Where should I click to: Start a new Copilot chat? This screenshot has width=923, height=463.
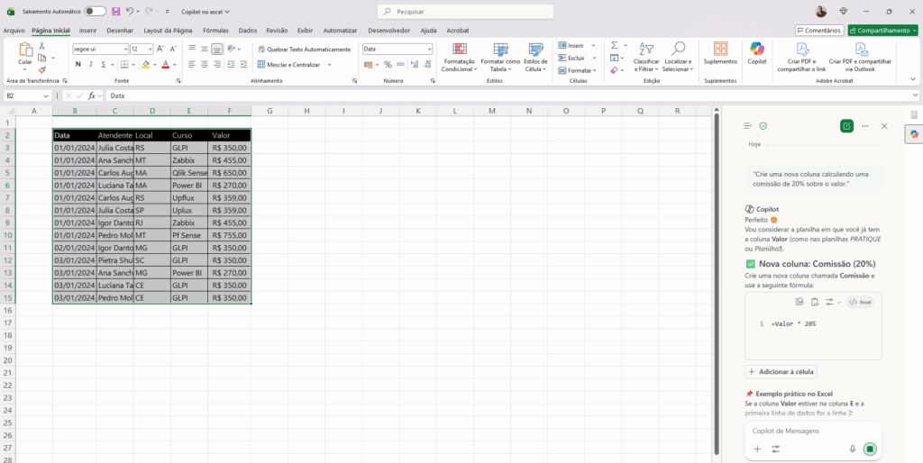846,126
